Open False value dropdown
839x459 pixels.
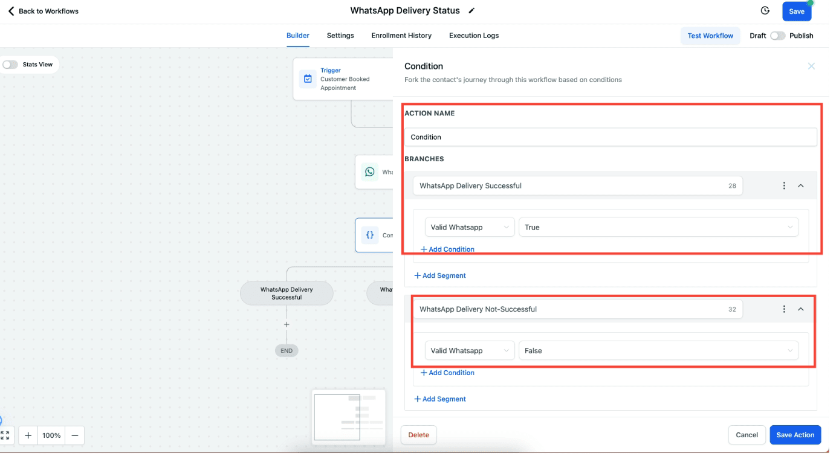click(658, 350)
